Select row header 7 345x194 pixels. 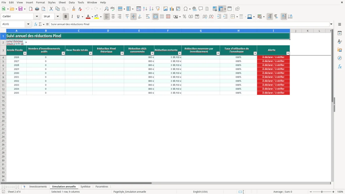[3, 69]
